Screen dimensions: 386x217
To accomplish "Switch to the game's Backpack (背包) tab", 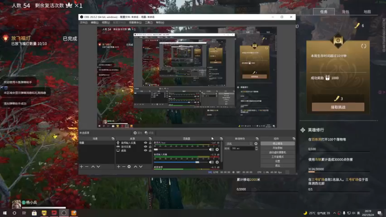I will (x=345, y=12).
